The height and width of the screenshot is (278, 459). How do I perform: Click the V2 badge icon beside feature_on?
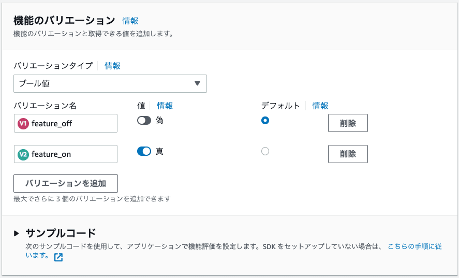click(x=23, y=154)
